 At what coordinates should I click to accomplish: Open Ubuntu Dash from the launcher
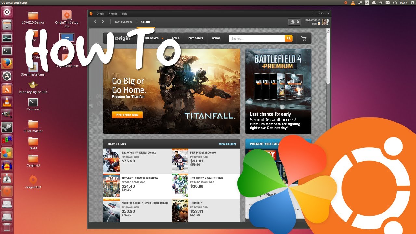[x=7, y=12]
